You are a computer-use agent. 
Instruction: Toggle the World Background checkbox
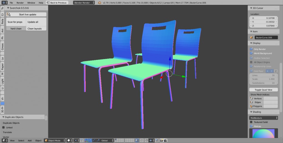[x=251, y=53]
